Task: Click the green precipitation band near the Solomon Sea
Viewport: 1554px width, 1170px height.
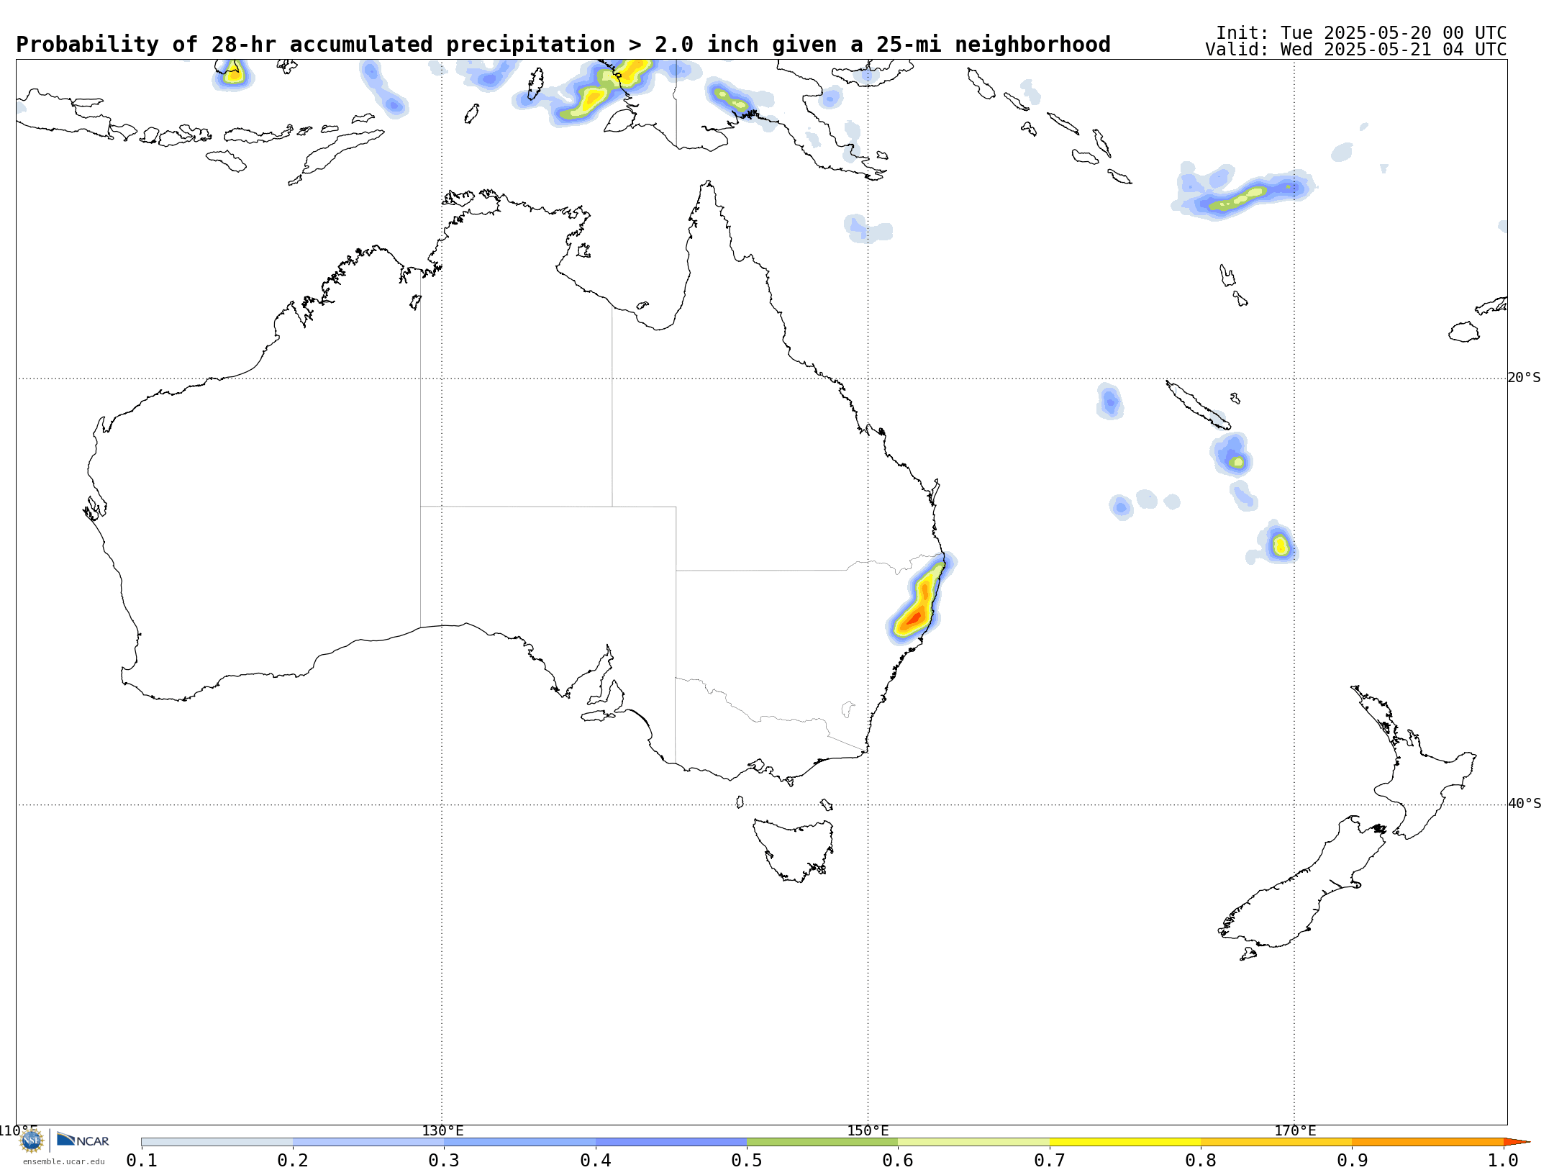Action: [1237, 199]
